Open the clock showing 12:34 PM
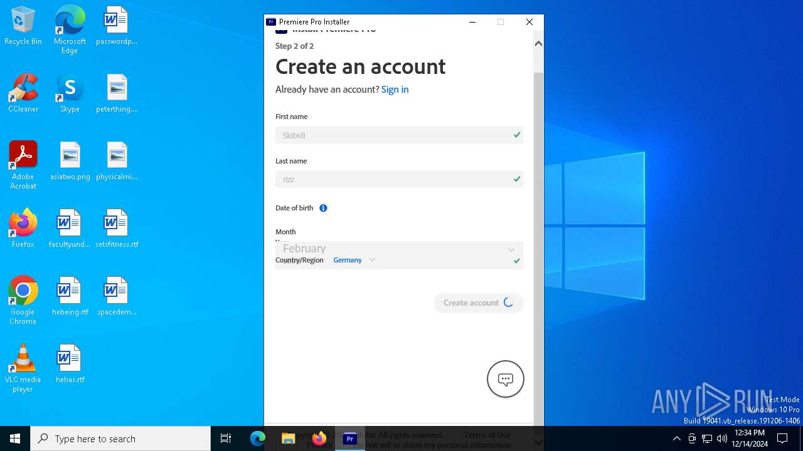This screenshot has width=803, height=451. [x=750, y=438]
